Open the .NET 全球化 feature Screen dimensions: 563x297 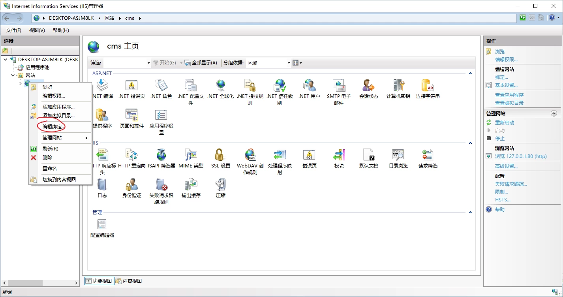[220, 89]
